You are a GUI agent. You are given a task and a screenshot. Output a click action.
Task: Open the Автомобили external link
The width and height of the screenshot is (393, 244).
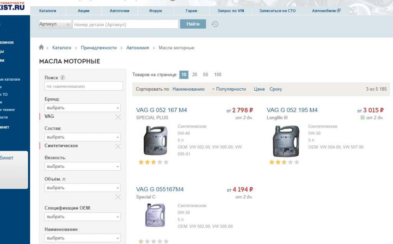pos(326,11)
